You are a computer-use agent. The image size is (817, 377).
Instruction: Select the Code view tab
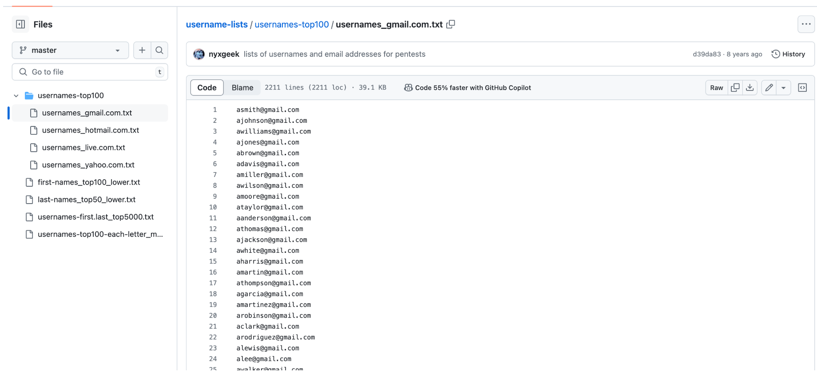tap(207, 88)
